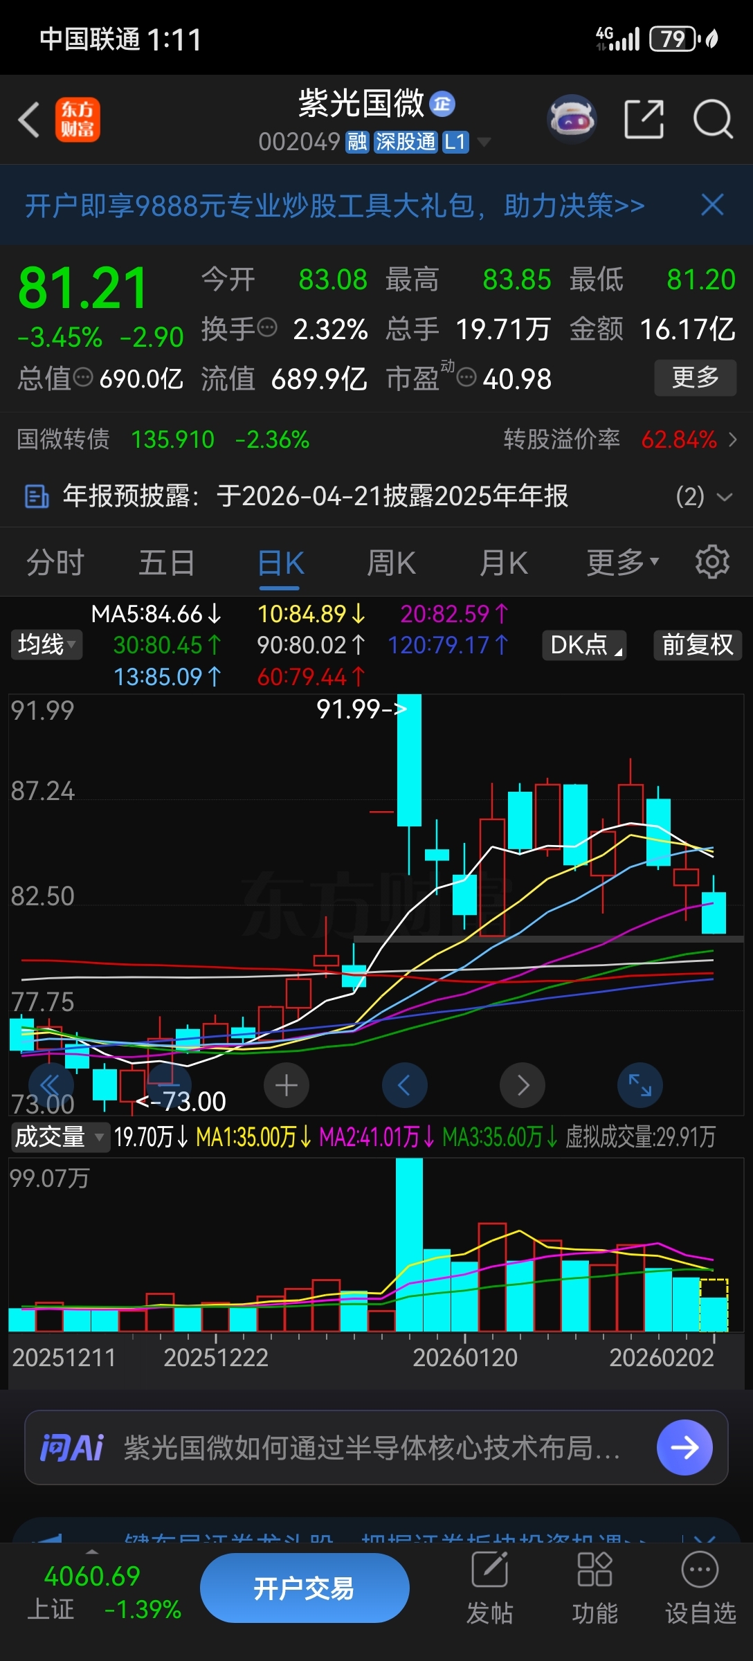Move chart right with arrow button

pos(523,1085)
